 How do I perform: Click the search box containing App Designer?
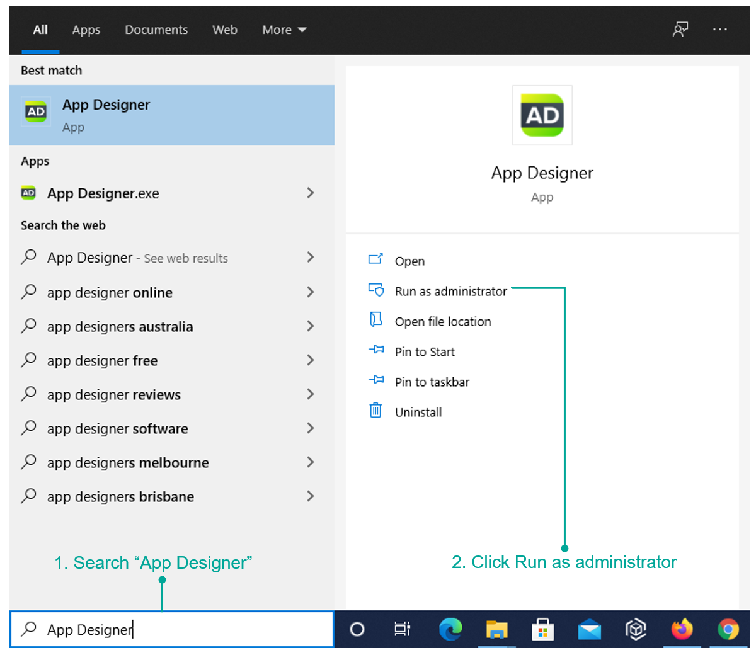click(172, 629)
